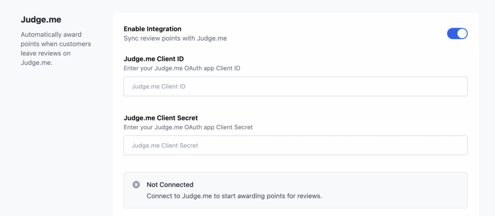The height and width of the screenshot is (216, 495).
Task: Click the white knob of the integration switch
Action: point(462,33)
